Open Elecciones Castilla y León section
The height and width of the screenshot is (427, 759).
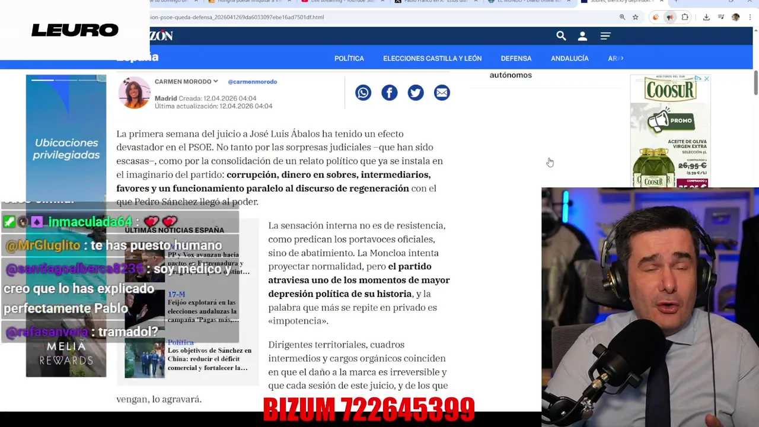coord(432,58)
